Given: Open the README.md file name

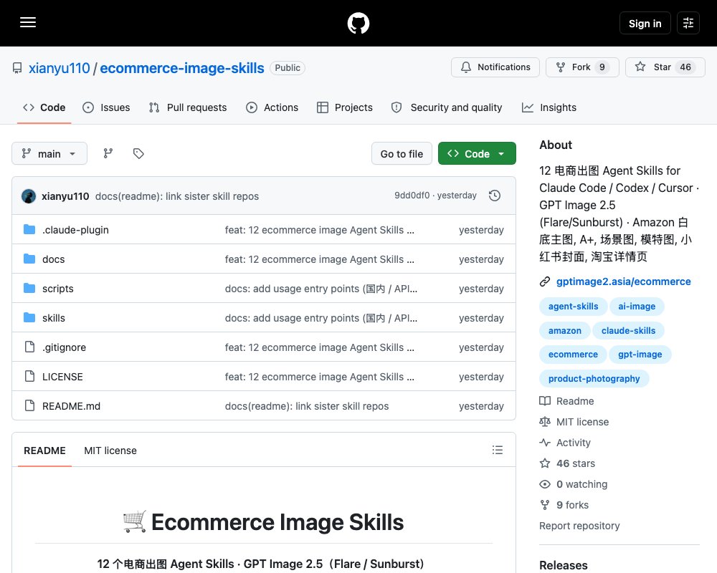Looking at the screenshot, I should tap(71, 406).
